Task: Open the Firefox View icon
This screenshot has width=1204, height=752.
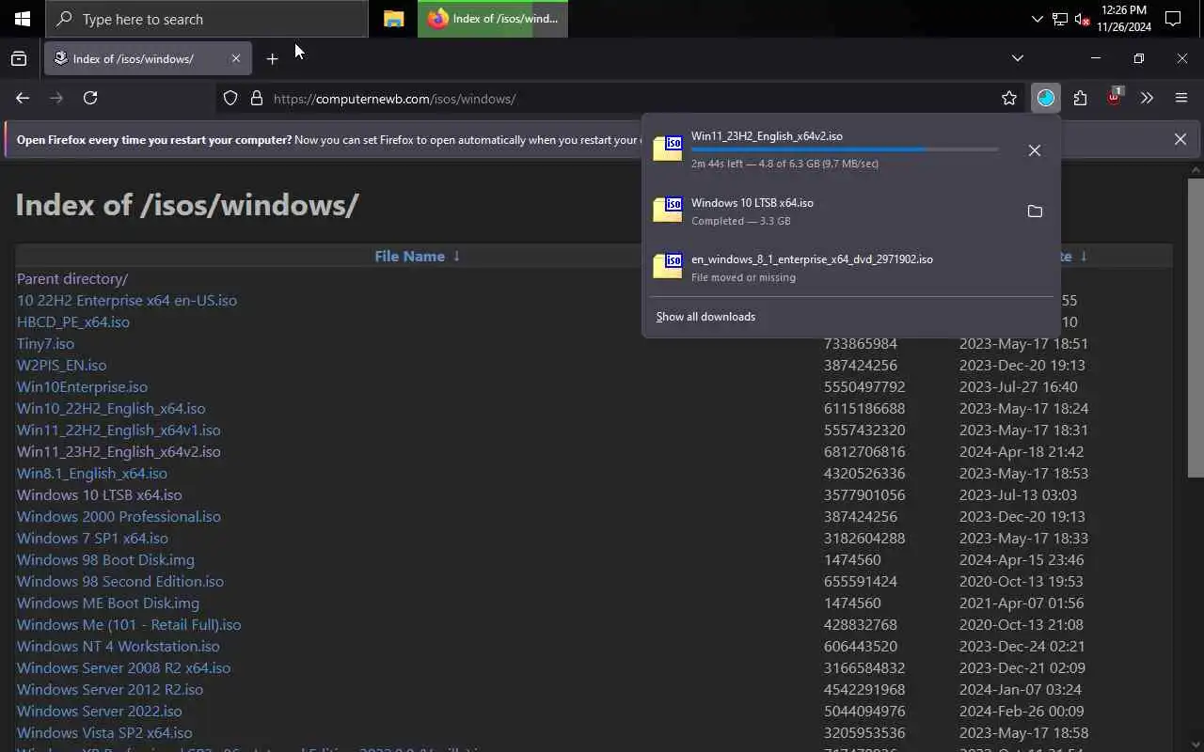Action: 19,58
